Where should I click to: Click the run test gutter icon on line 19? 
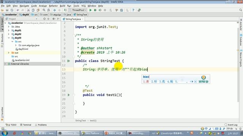tap(69, 95)
